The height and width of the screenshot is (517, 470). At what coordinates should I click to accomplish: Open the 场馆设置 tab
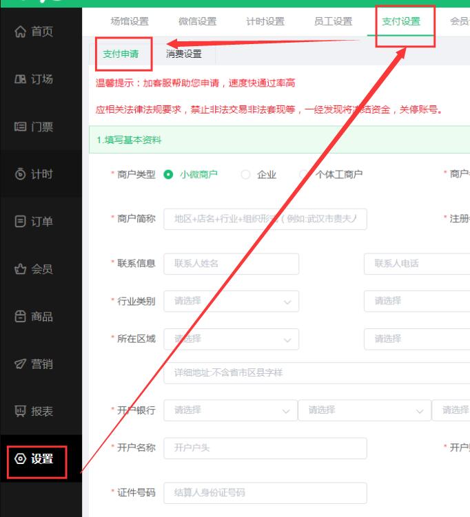(130, 21)
